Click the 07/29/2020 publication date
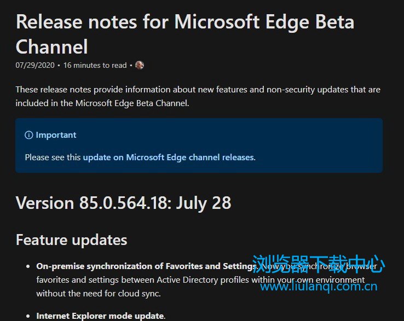This screenshot has height=321, width=404. pyautogui.click(x=35, y=65)
